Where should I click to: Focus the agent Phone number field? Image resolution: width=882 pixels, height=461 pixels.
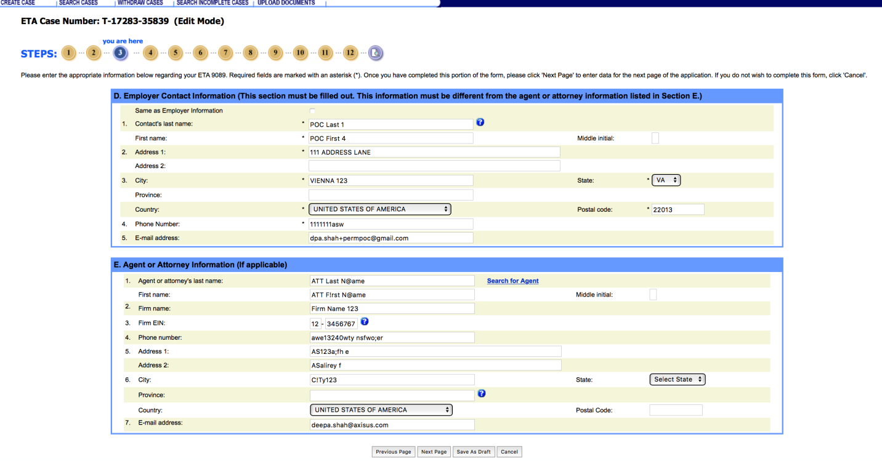pyautogui.click(x=392, y=337)
